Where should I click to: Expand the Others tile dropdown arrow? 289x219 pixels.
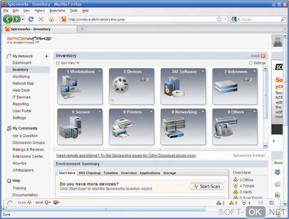(x=254, y=111)
